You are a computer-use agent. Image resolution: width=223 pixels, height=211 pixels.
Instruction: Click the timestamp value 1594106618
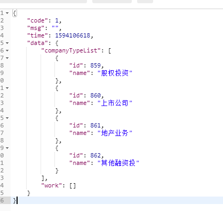click(x=73, y=35)
